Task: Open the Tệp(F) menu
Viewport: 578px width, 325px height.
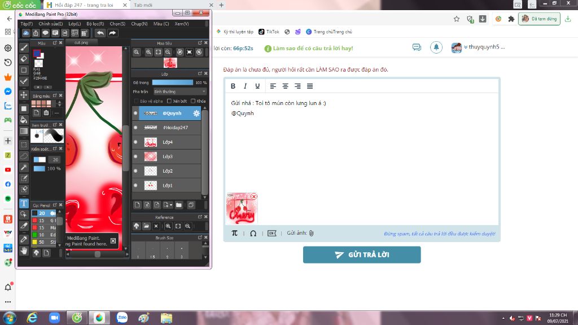Action: 27,24
